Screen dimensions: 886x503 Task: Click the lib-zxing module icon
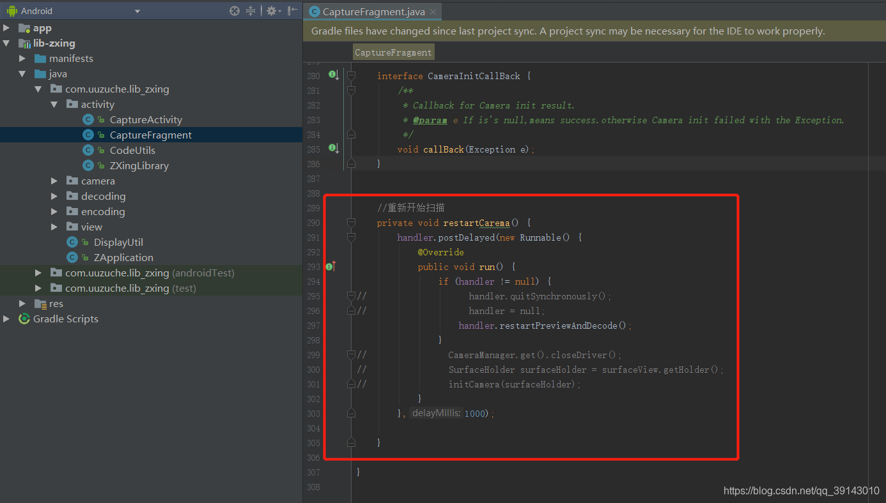tap(24, 43)
